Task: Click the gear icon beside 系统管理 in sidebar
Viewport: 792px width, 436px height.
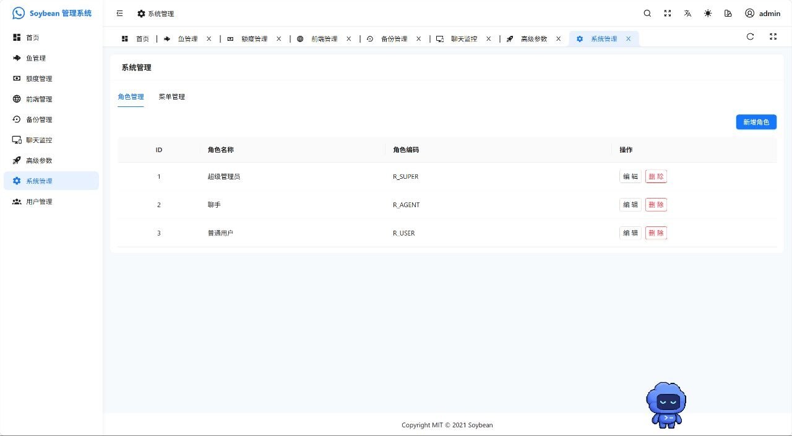Action: coord(17,181)
